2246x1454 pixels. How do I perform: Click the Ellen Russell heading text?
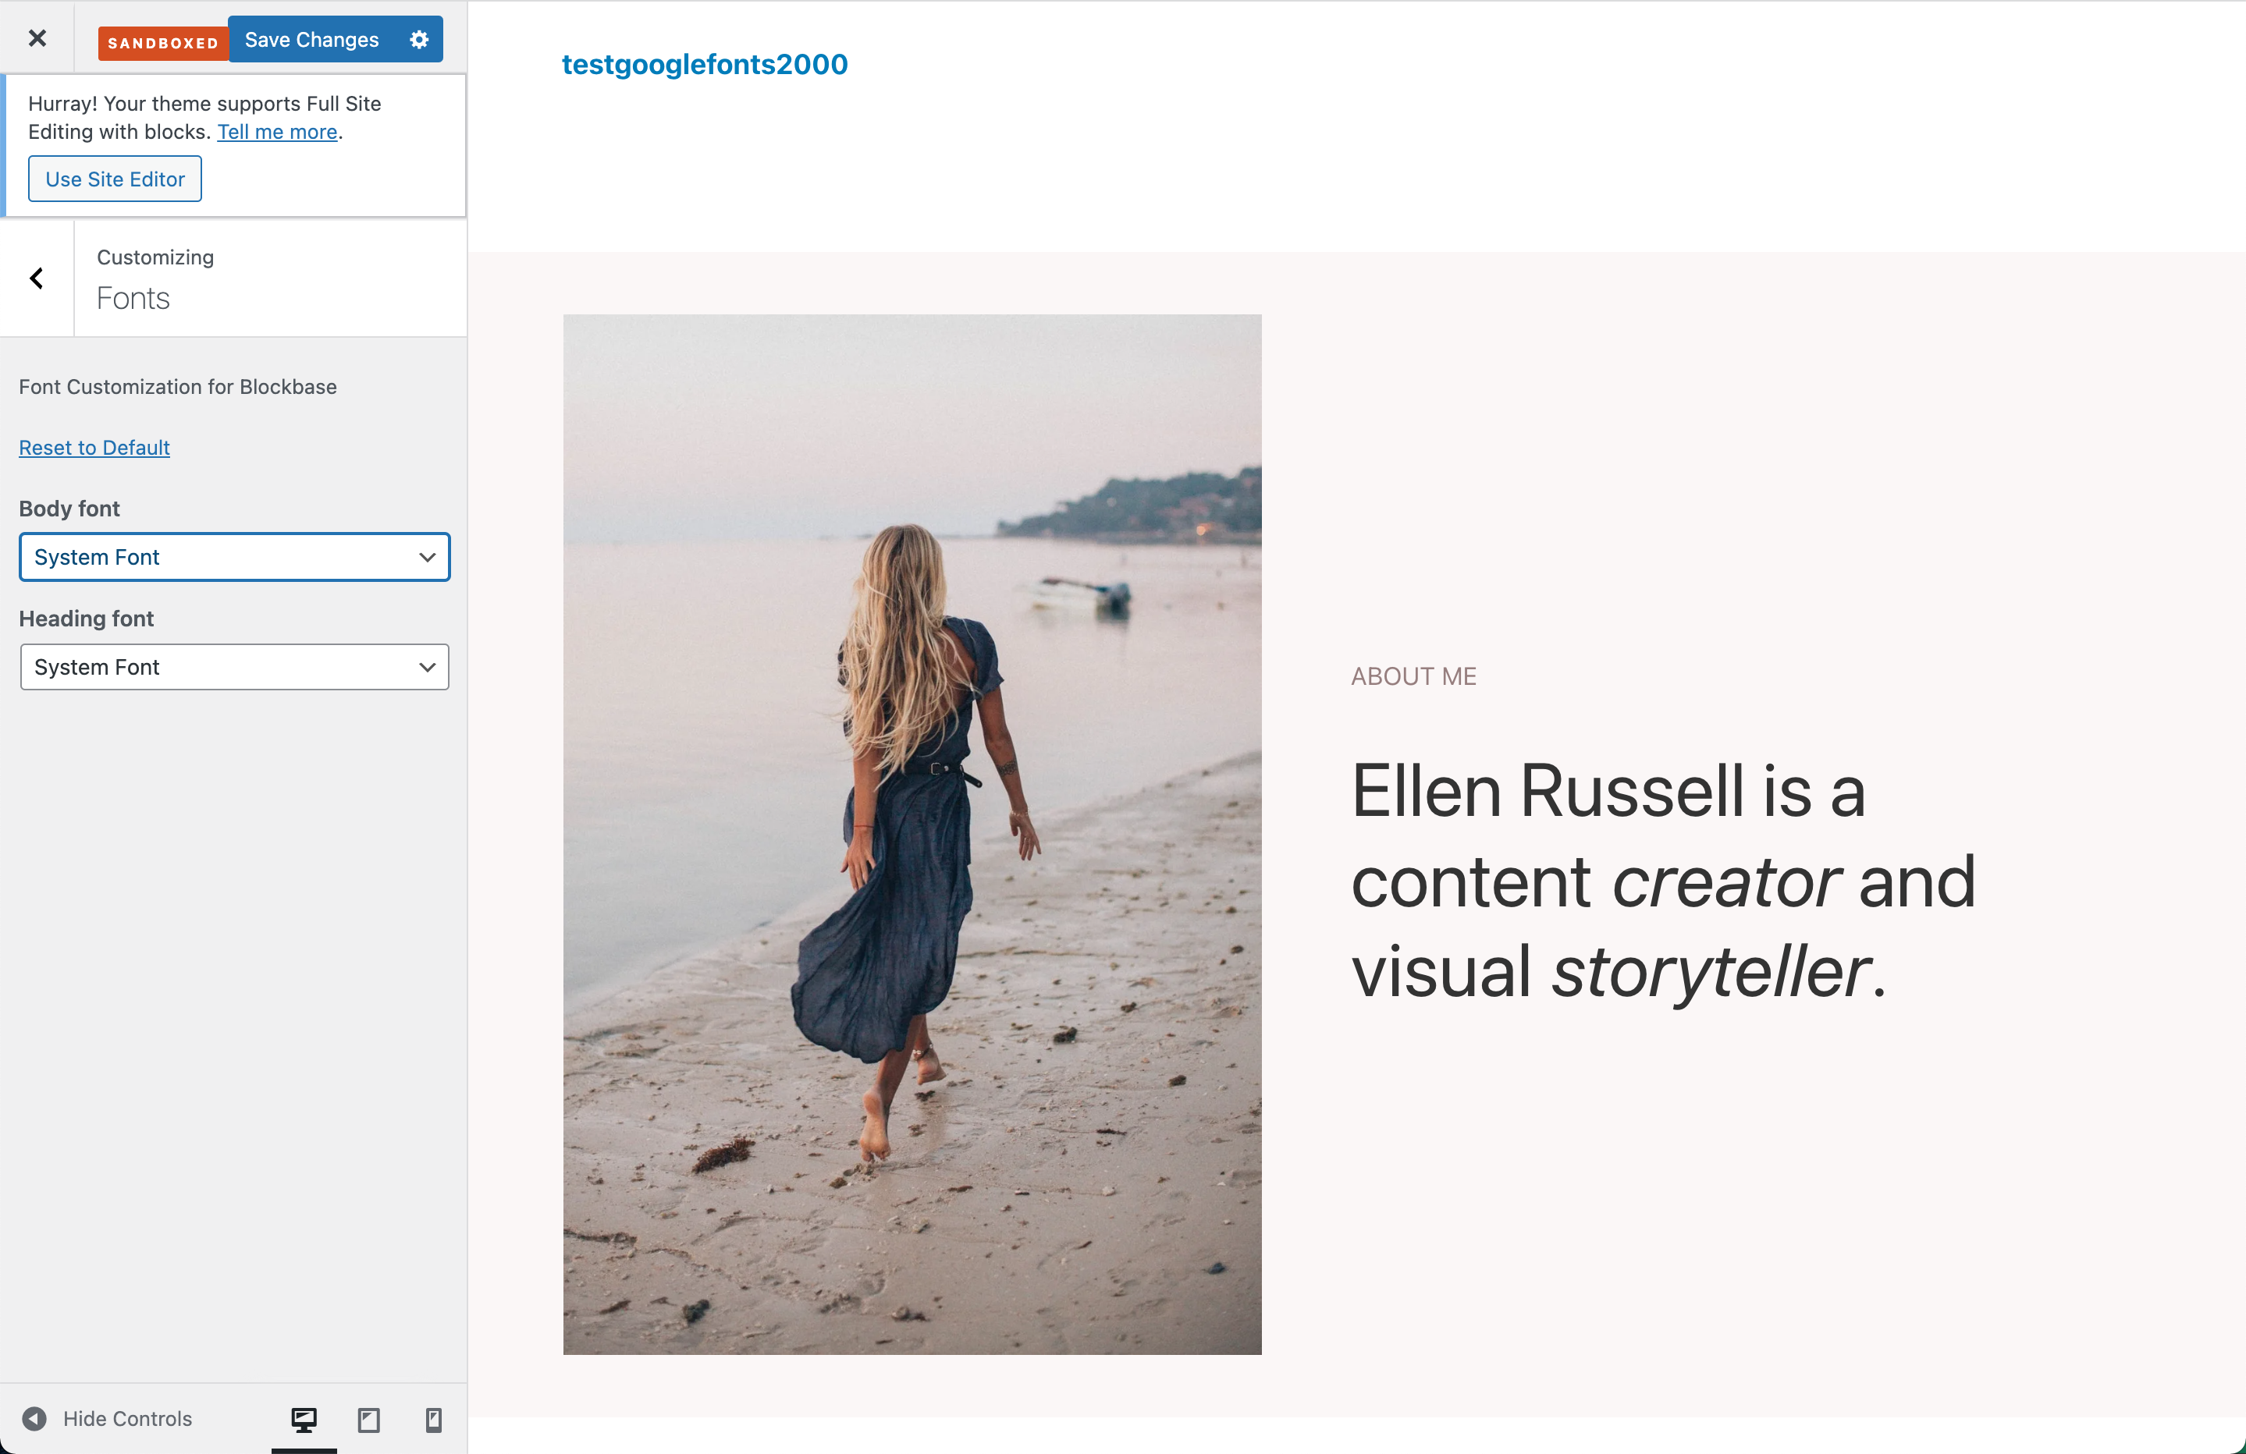(x=1663, y=881)
